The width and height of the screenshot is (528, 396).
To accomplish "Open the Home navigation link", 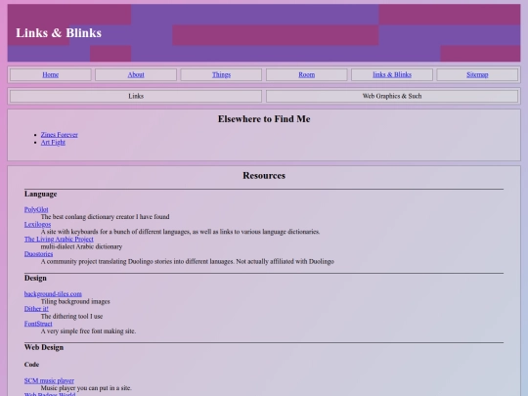I will click(51, 74).
